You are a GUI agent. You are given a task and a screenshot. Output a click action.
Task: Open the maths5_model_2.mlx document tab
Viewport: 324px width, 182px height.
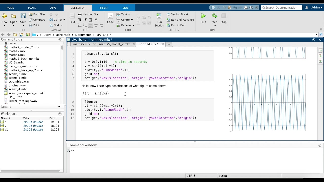114,44
